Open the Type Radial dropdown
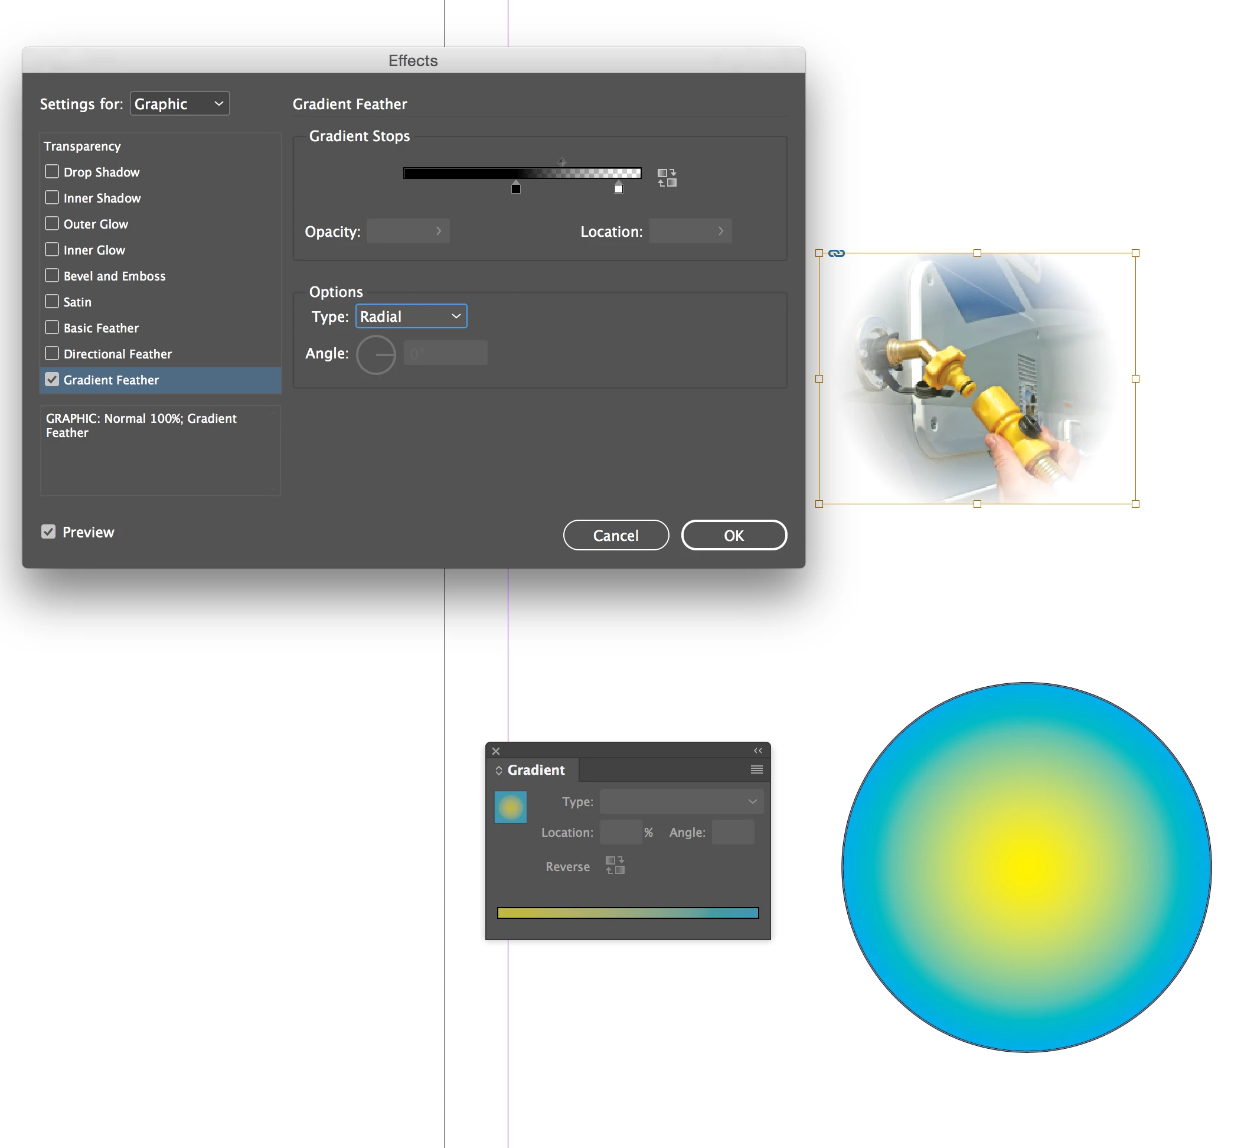Viewport: 1254px width, 1148px height. point(410,317)
